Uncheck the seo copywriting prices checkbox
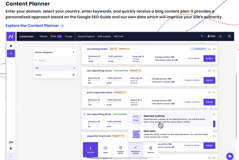This screenshot has height=160, width=239. 85,114
